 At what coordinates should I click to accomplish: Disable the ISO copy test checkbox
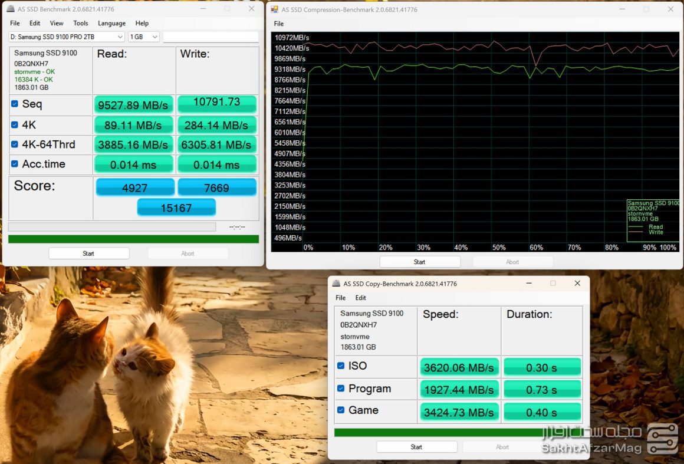[x=341, y=366]
